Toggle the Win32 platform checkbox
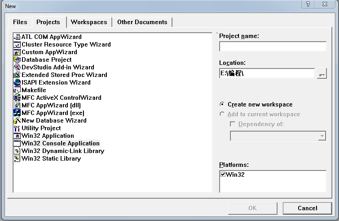This screenshot has height=221, width=339. tap(223, 174)
